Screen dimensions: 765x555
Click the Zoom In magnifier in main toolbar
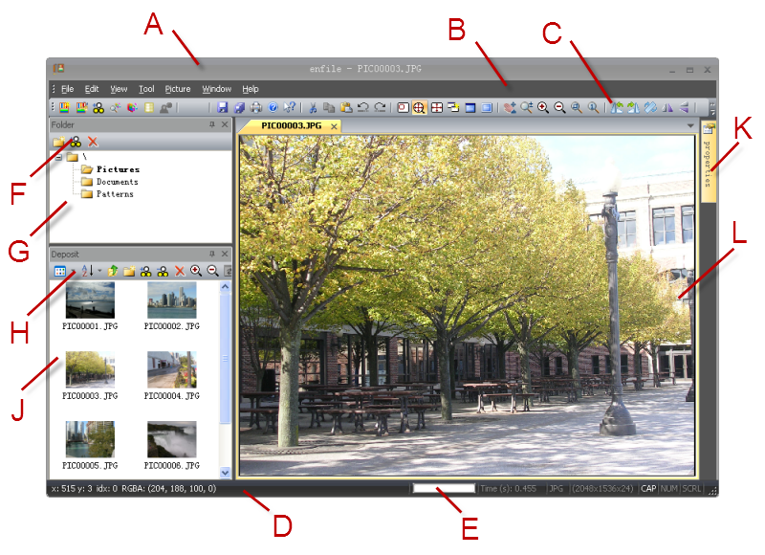pyautogui.click(x=542, y=108)
